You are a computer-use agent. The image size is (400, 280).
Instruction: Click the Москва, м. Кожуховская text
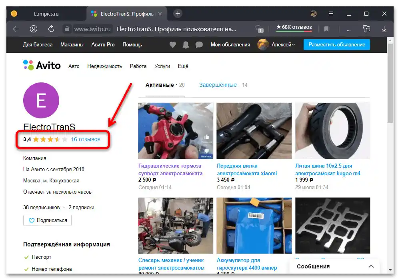pyautogui.click(x=51, y=180)
